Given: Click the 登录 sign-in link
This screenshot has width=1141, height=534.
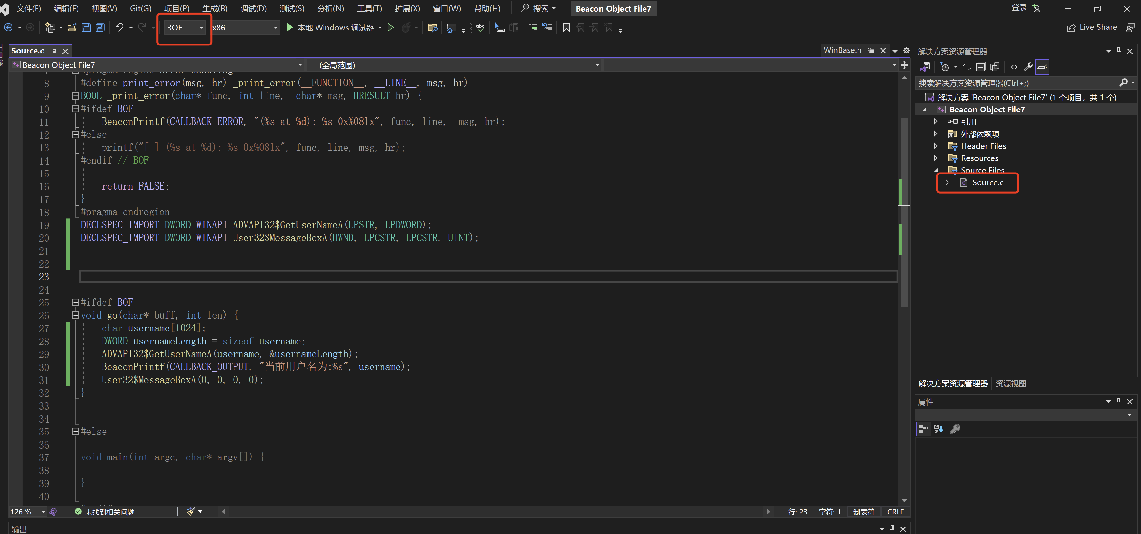Looking at the screenshot, I should 1019,8.
